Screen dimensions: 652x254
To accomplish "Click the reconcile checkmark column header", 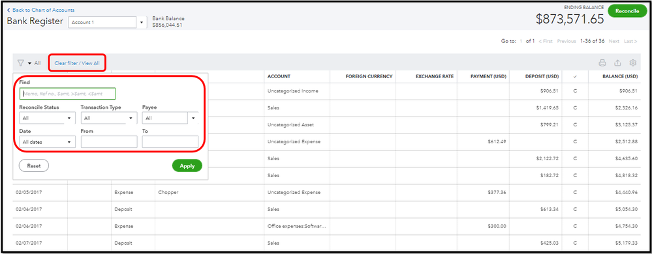I will click(575, 76).
